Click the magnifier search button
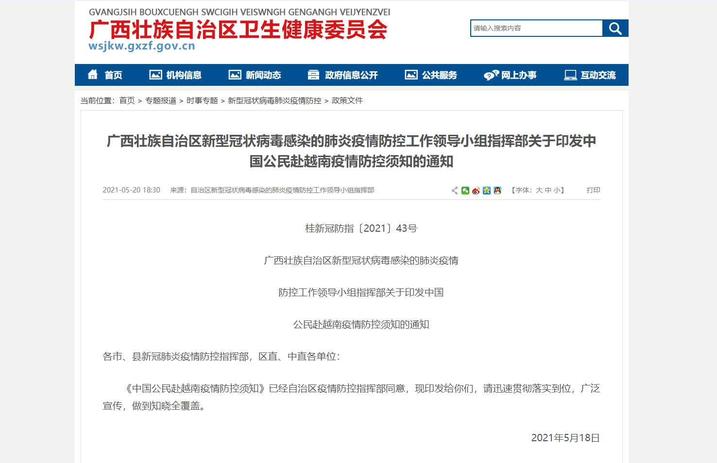This screenshot has width=717, height=463. (x=615, y=28)
